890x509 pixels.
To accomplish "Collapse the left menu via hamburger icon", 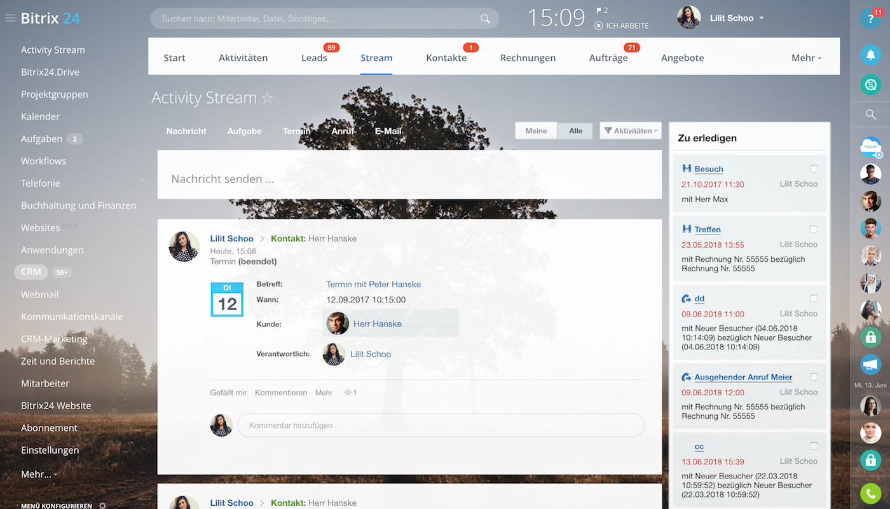I will pos(10,18).
